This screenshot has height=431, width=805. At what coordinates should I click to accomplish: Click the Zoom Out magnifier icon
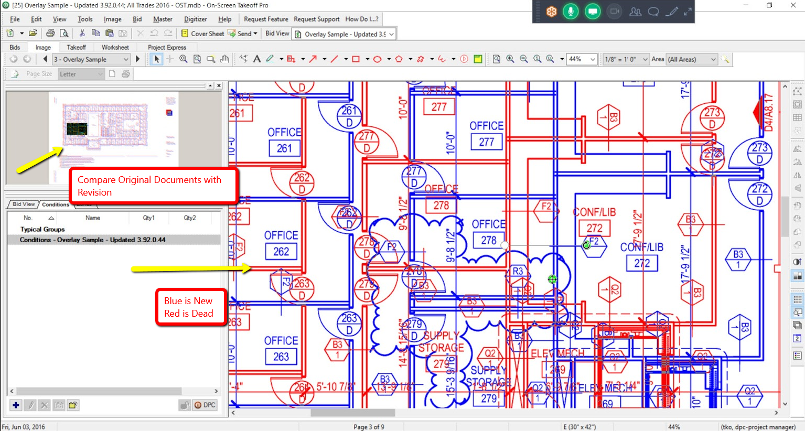click(524, 59)
